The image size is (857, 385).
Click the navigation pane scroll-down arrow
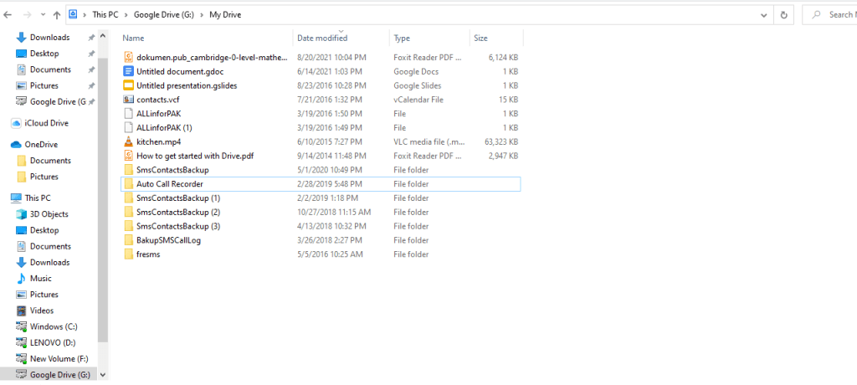pyautogui.click(x=103, y=375)
